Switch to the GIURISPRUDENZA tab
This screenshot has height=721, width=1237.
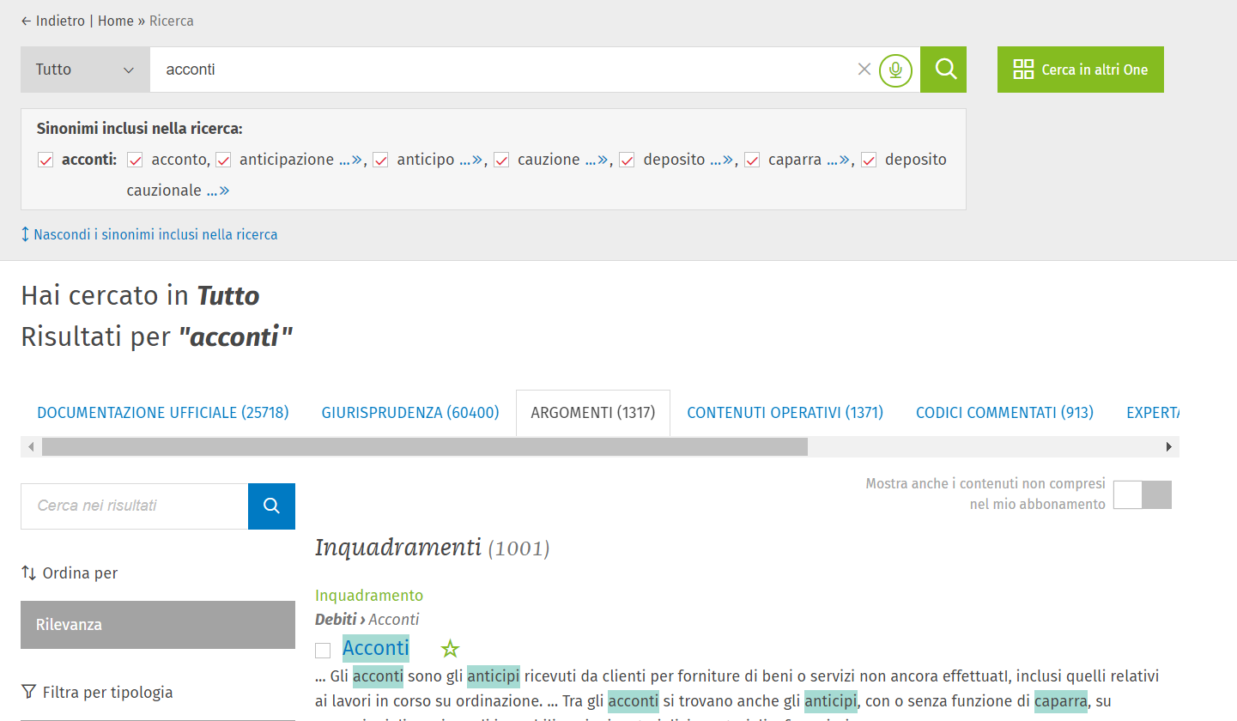[410, 413]
